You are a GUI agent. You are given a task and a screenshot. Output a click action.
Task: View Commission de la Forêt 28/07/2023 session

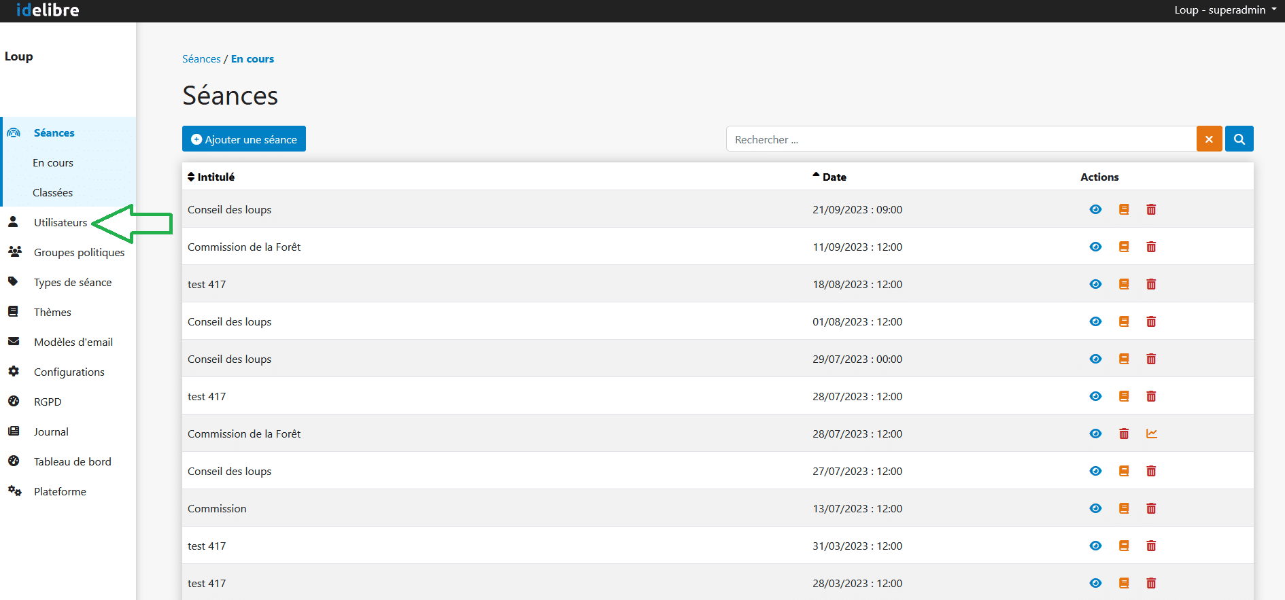coord(1095,434)
